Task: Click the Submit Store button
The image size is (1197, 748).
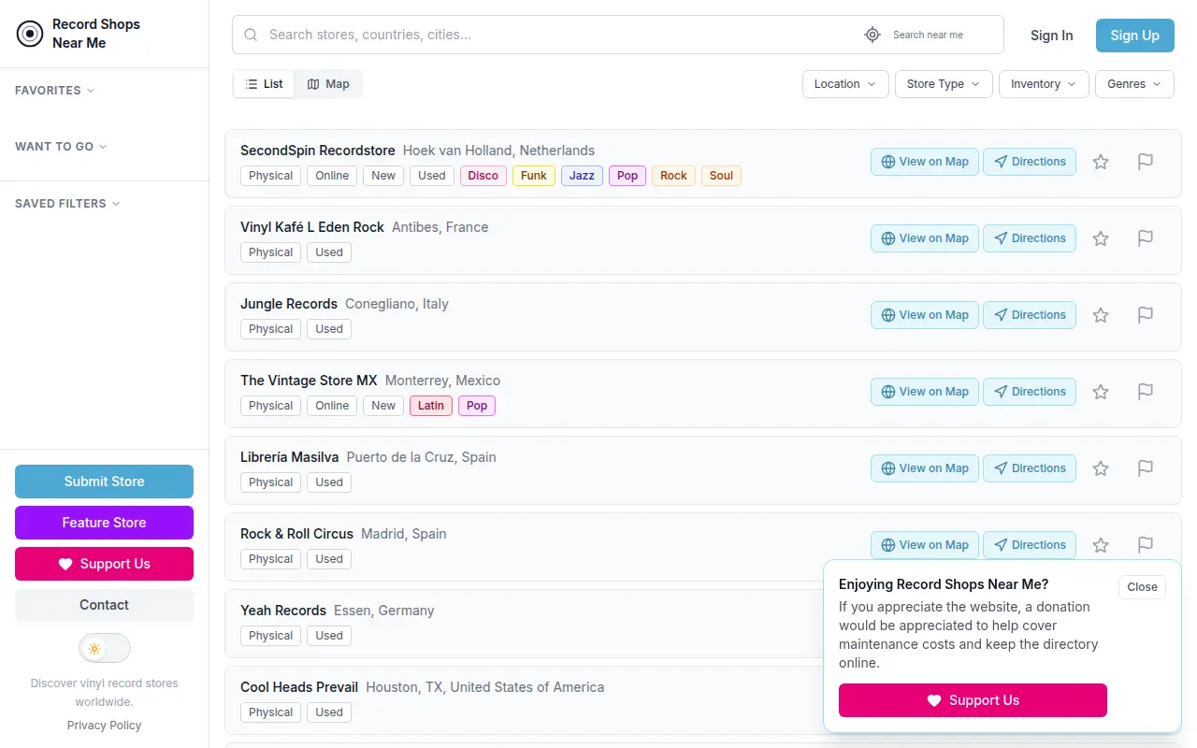Action: [104, 482]
